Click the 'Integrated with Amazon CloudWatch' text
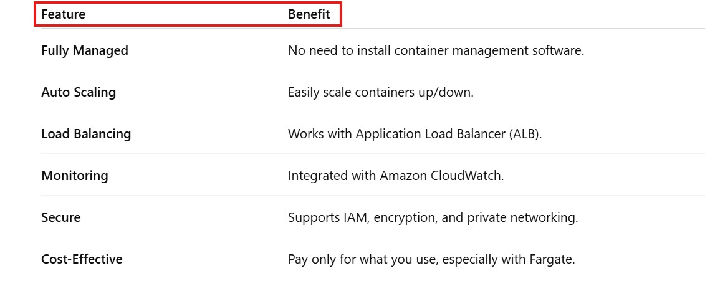Screen dimensions: 705x301 (x=395, y=176)
